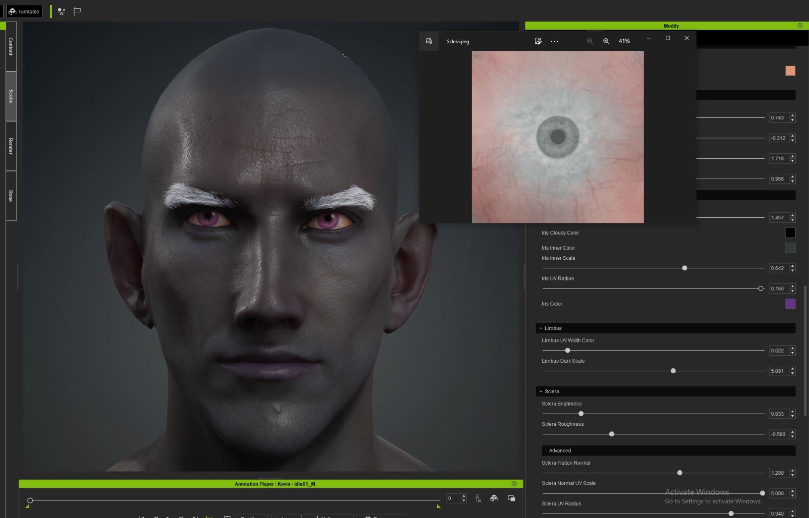This screenshot has height=518, width=809.
Task: Click the 0.966 value field
Action: pyautogui.click(x=779, y=179)
